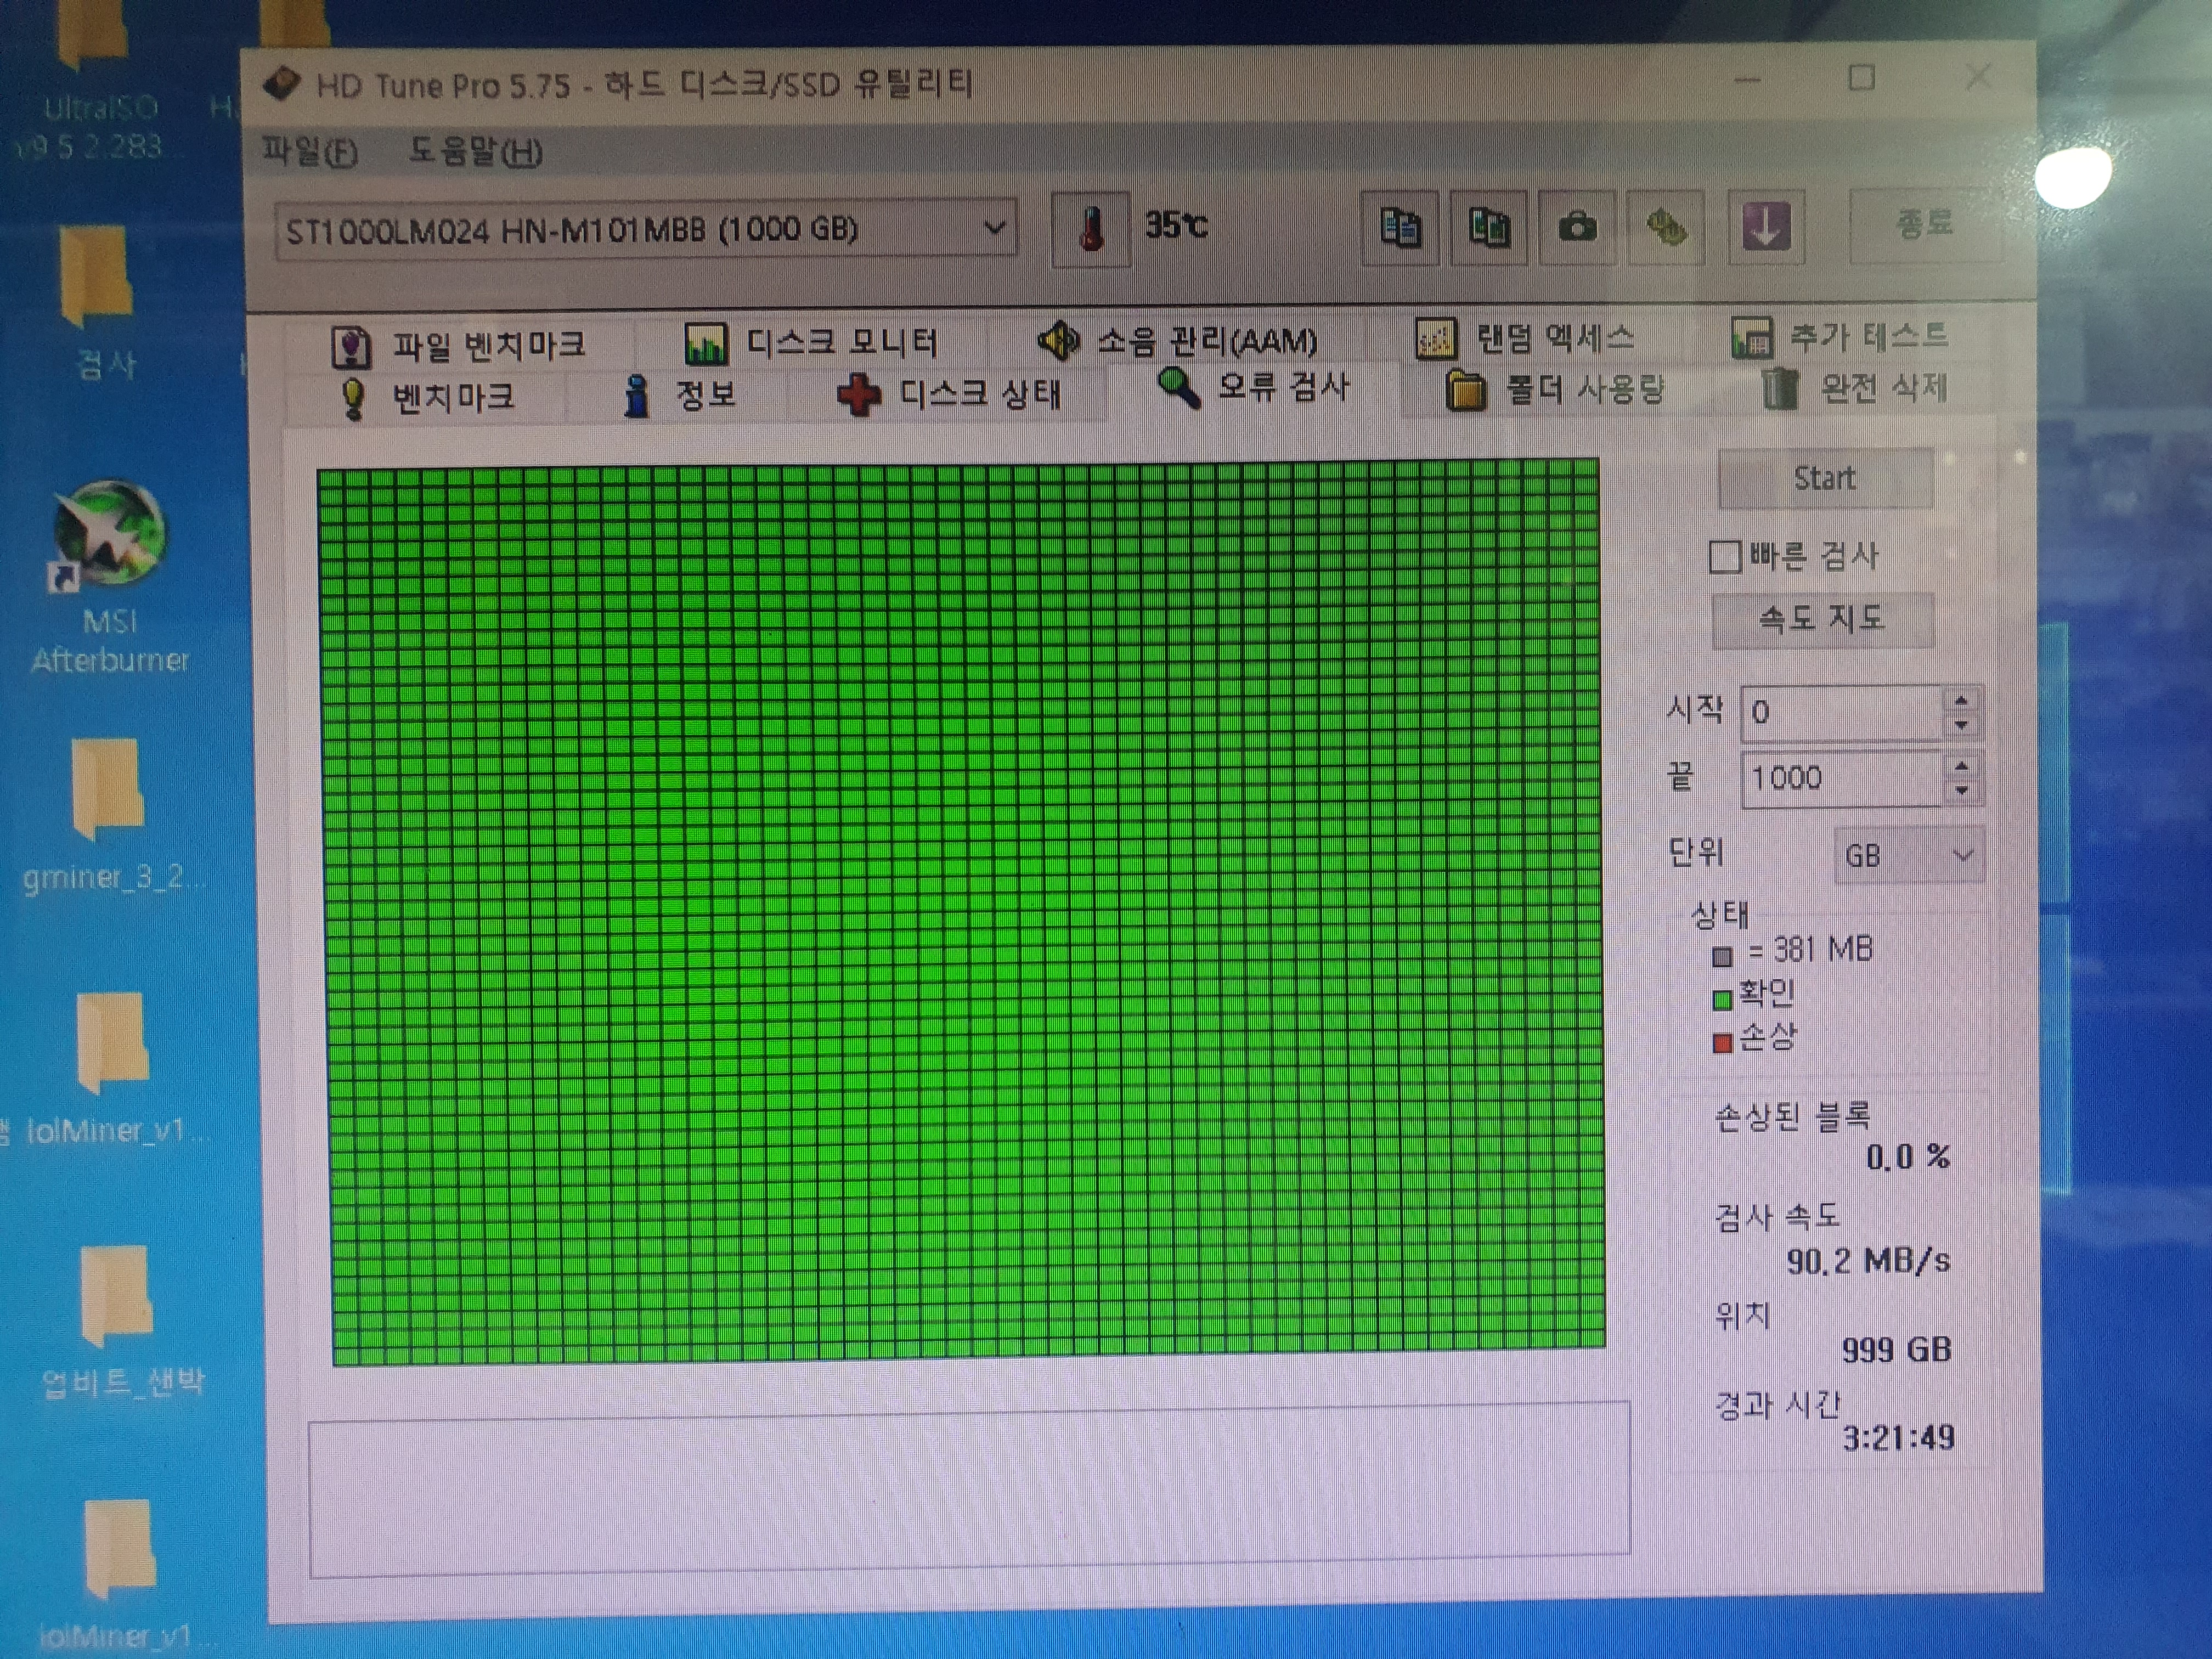The image size is (2212, 1659).
Task: Switch to the 폴더 사용량 tab
Action: click(1555, 389)
